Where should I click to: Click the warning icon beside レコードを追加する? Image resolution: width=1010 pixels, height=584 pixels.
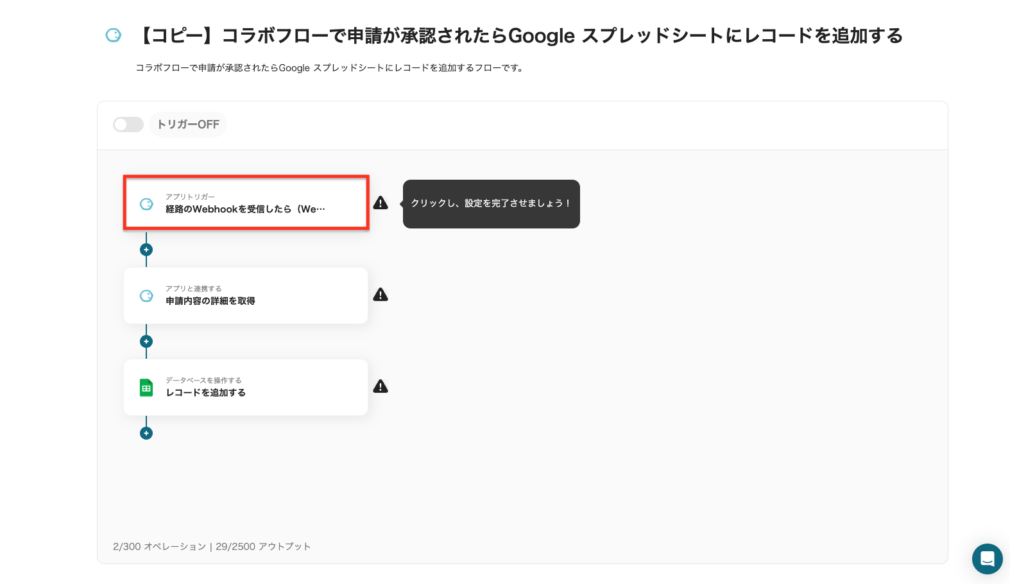coord(381,386)
